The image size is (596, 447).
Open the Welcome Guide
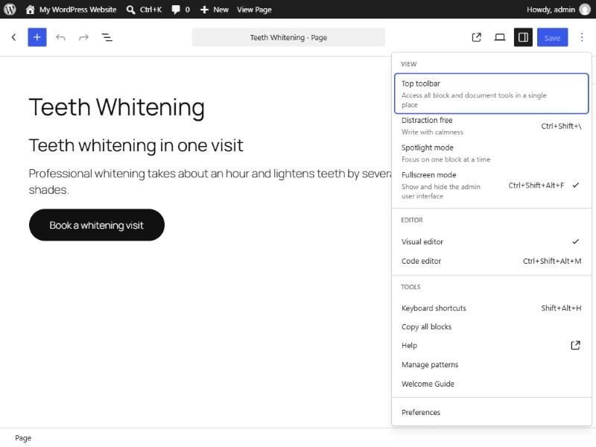492,384
